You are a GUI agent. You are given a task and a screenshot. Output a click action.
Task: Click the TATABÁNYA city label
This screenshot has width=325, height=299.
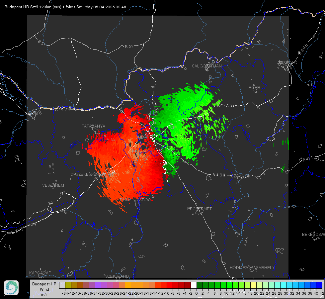point(93,126)
